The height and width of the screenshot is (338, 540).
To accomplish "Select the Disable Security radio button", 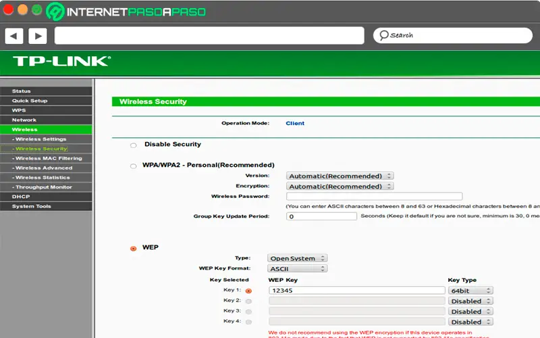I will pos(133,145).
